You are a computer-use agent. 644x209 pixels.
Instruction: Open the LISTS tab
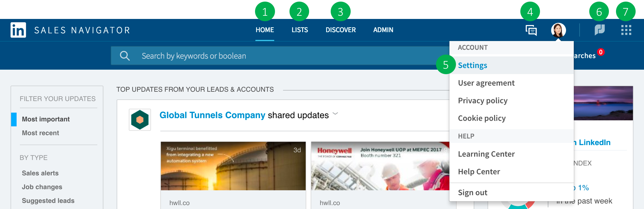click(300, 30)
